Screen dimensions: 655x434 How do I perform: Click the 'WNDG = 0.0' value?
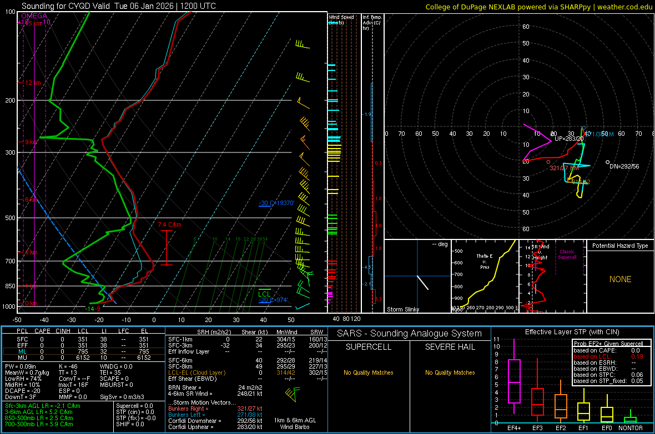[x=116, y=366]
